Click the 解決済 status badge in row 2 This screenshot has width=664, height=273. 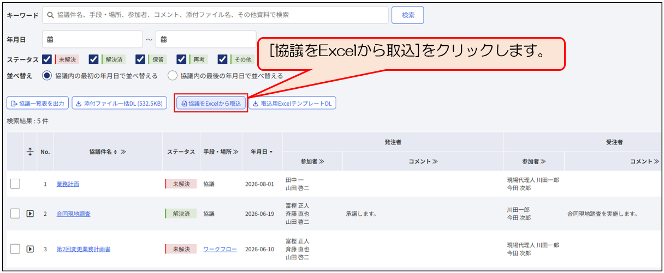pyautogui.click(x=181, y=214)
